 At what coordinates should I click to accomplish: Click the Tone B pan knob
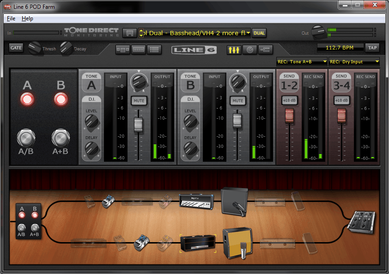pyautogui.click(x=237, y=82)
